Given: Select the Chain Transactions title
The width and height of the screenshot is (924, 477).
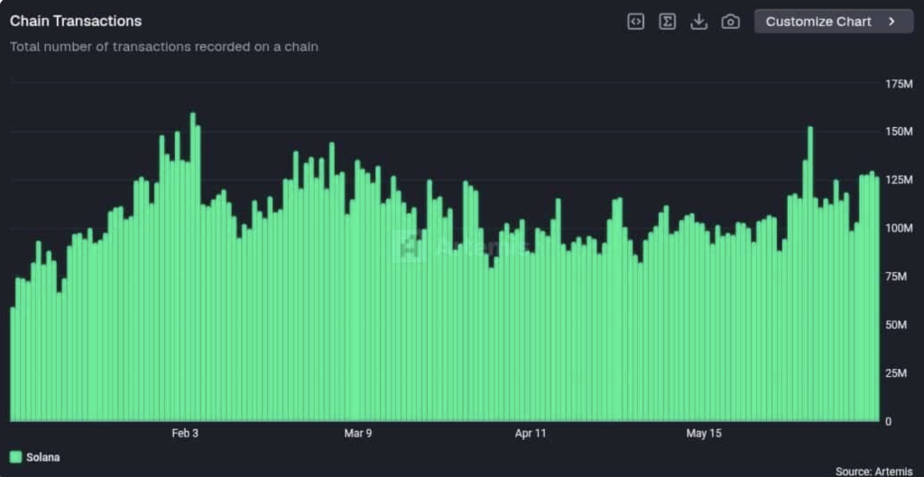Looking at the screenshot, I should pos(76,22).
